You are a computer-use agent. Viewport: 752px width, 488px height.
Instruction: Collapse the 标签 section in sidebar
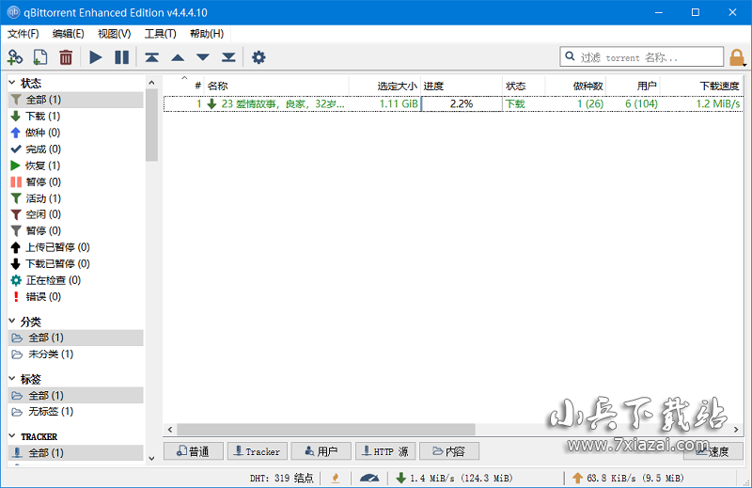12,379
